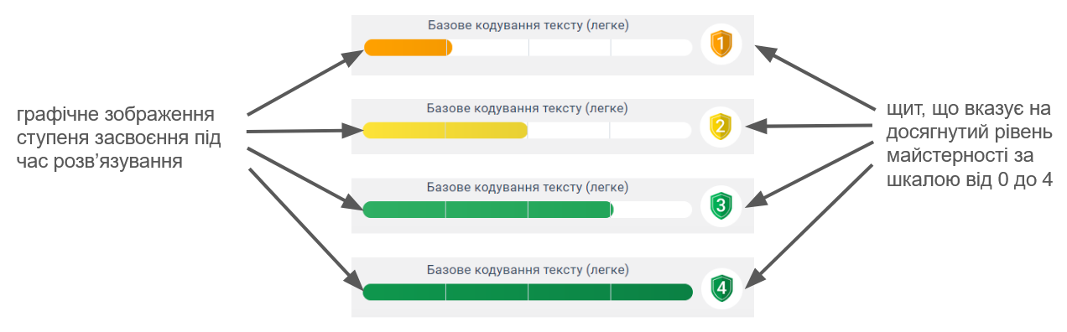Click the empty end of the orange bar

(x=573, y=48)
